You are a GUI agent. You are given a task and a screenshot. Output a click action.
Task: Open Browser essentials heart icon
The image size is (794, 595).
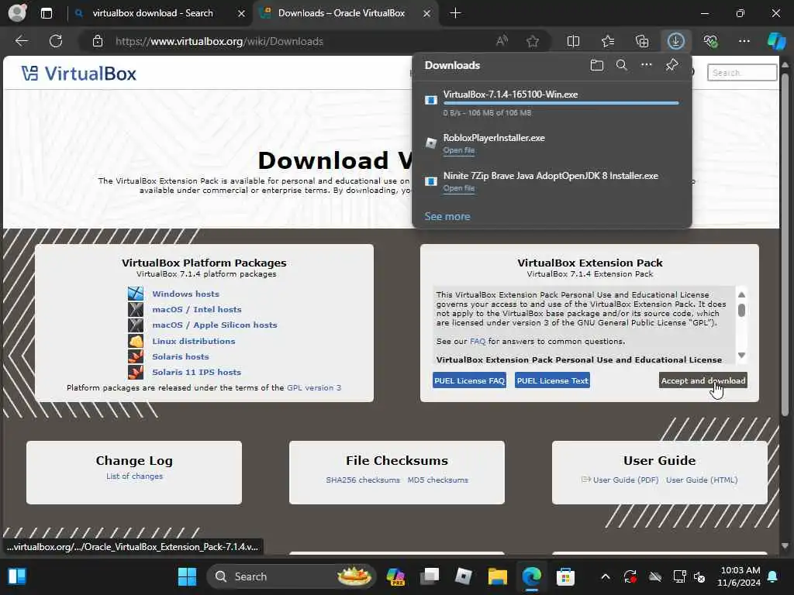pyautogui.click(x=710, y=41)
